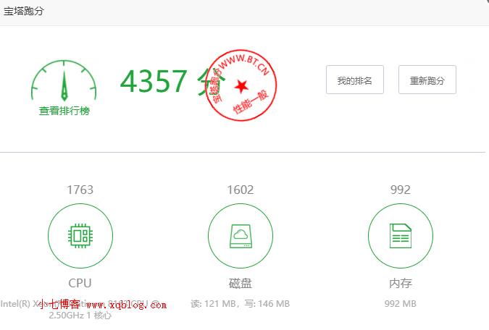Screen dimensions: 489x330
Task: Select the 992 MB memory size text
Action: tap(401, 303)
